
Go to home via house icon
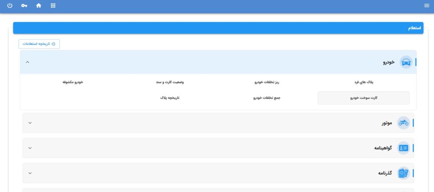[39, 6]
